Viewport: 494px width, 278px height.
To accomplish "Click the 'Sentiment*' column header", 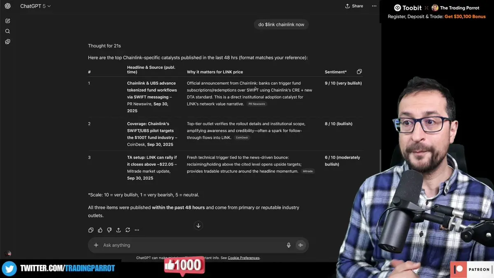I will click(336, 72).
